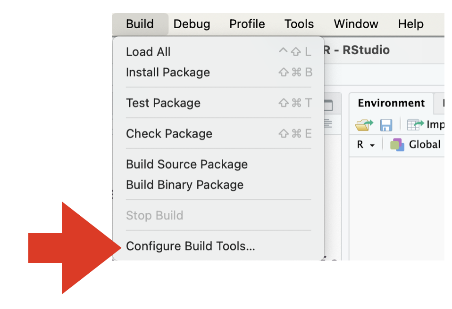452x309 pixels.
Task: Open the Window menu
Action: click(356, 24)
